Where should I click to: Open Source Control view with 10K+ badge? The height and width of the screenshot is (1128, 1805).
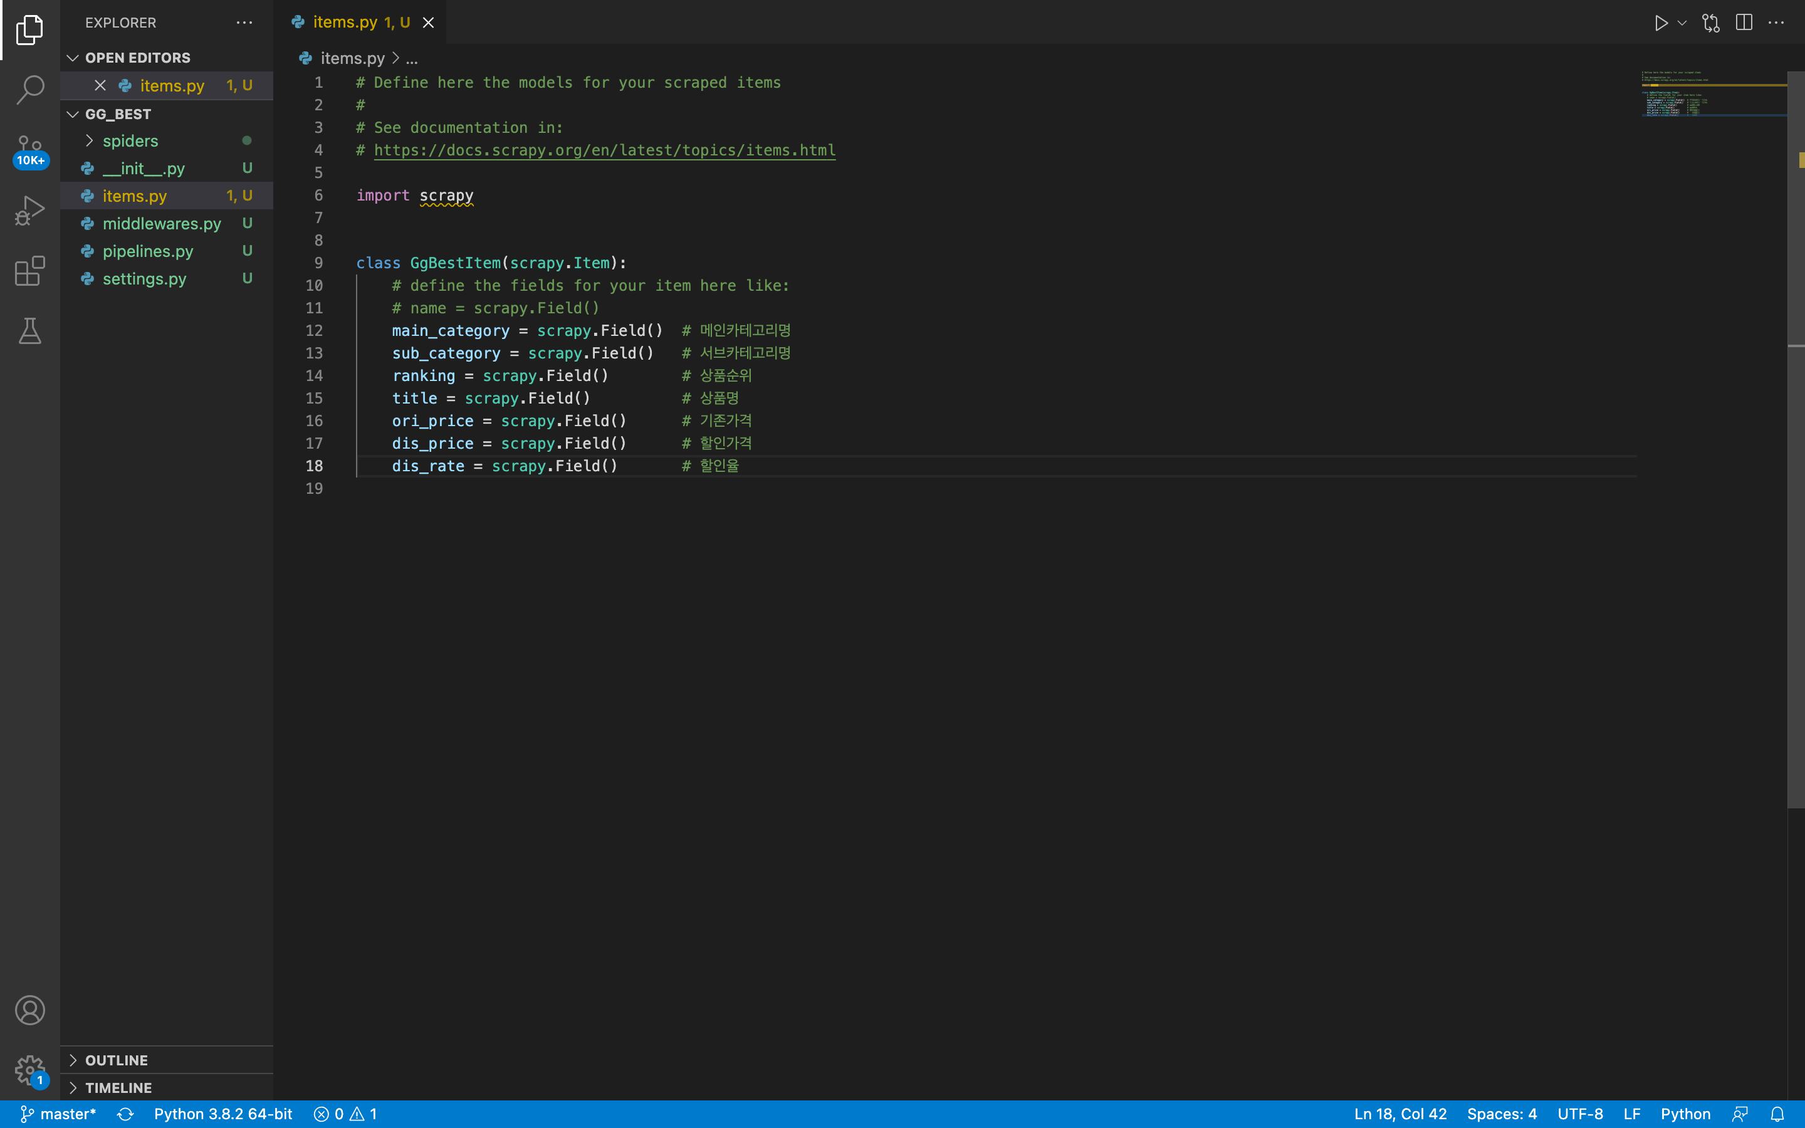click(30, 150)
